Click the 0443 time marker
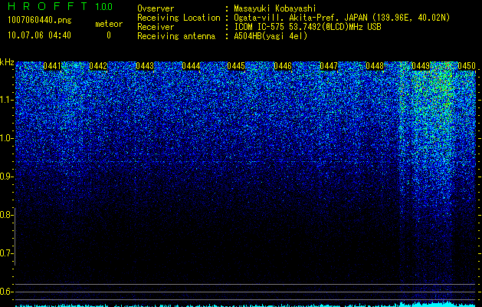The height and width of the screenshot is (307, 482). (x=145, y=66)
